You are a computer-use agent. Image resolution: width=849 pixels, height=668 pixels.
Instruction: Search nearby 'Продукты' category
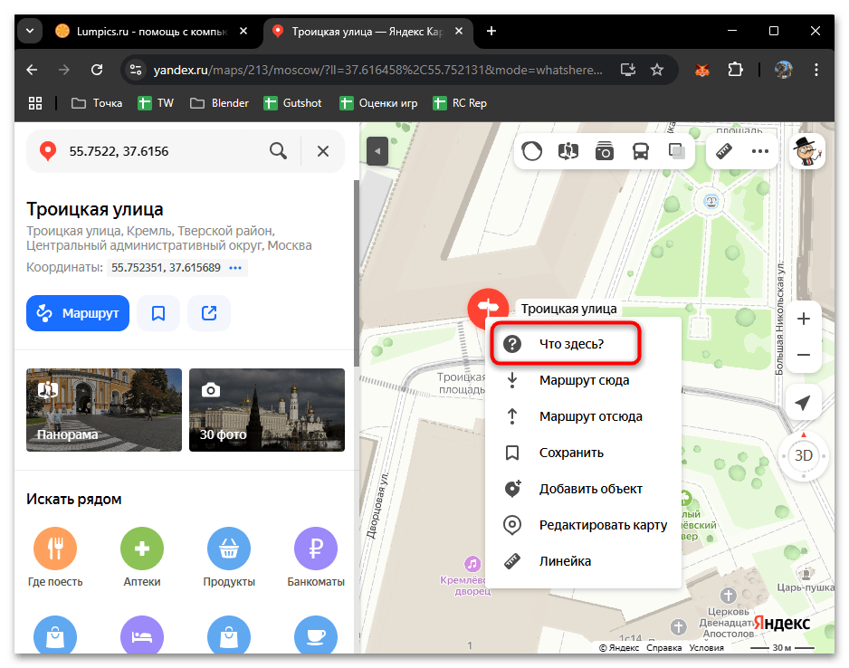point(229,557)
